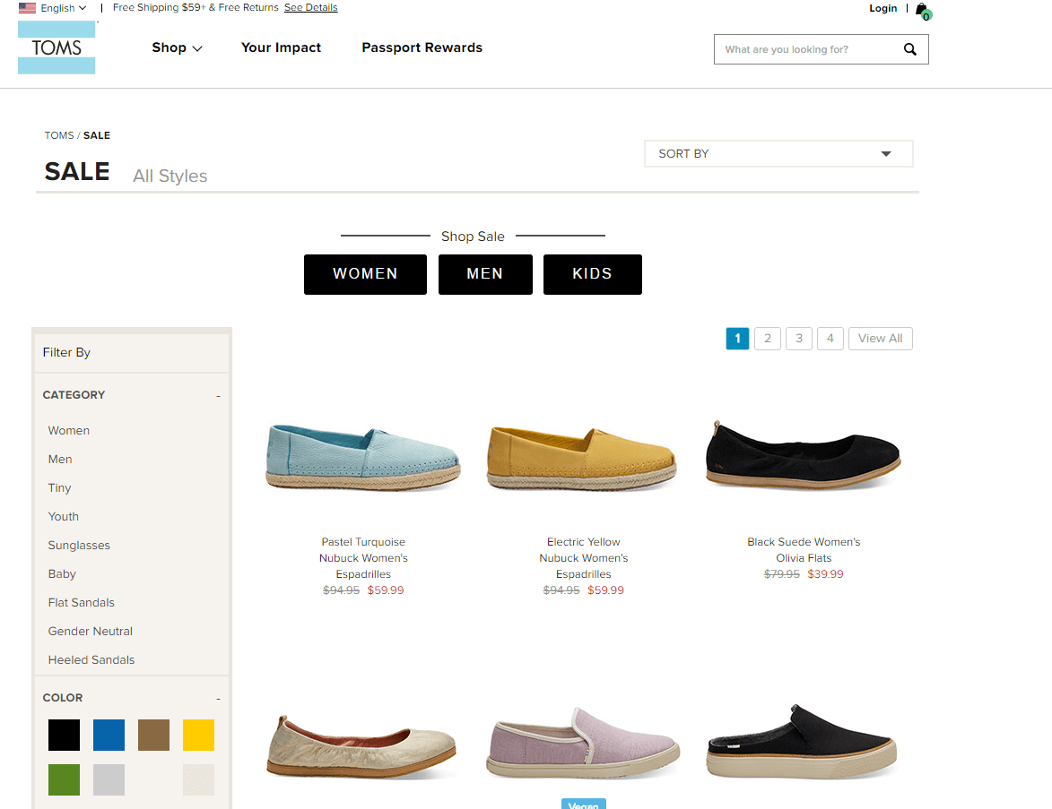Open Pastel Turquoise espadrille image
1052x809 pixels.
coord(363,457)
